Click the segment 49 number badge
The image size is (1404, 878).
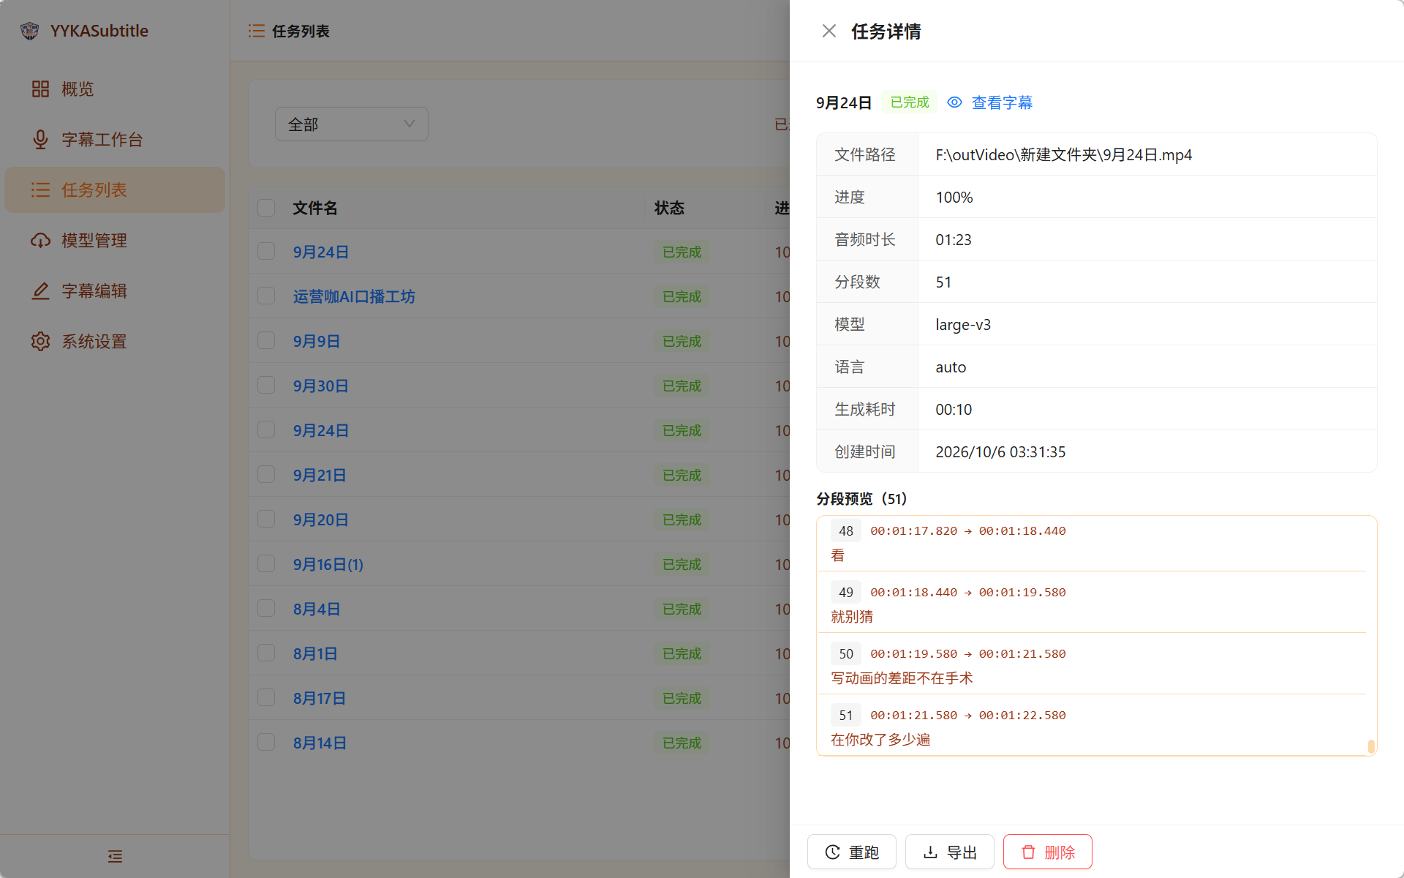click(x=846, y=592)
